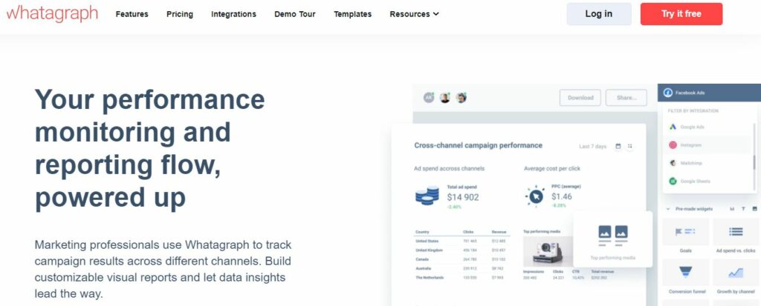Open the Pricing page
761x306 pixels.
click(x=180, y=14)
